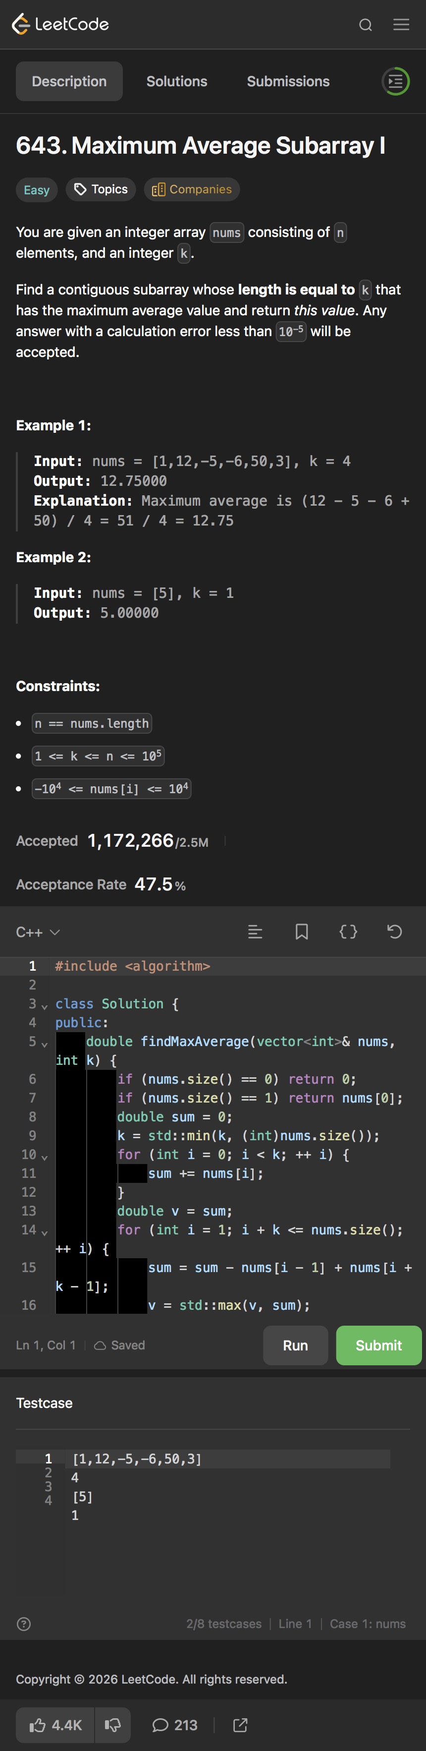
Task: Open the hamburger menu in header
Action: coord(401,25)
